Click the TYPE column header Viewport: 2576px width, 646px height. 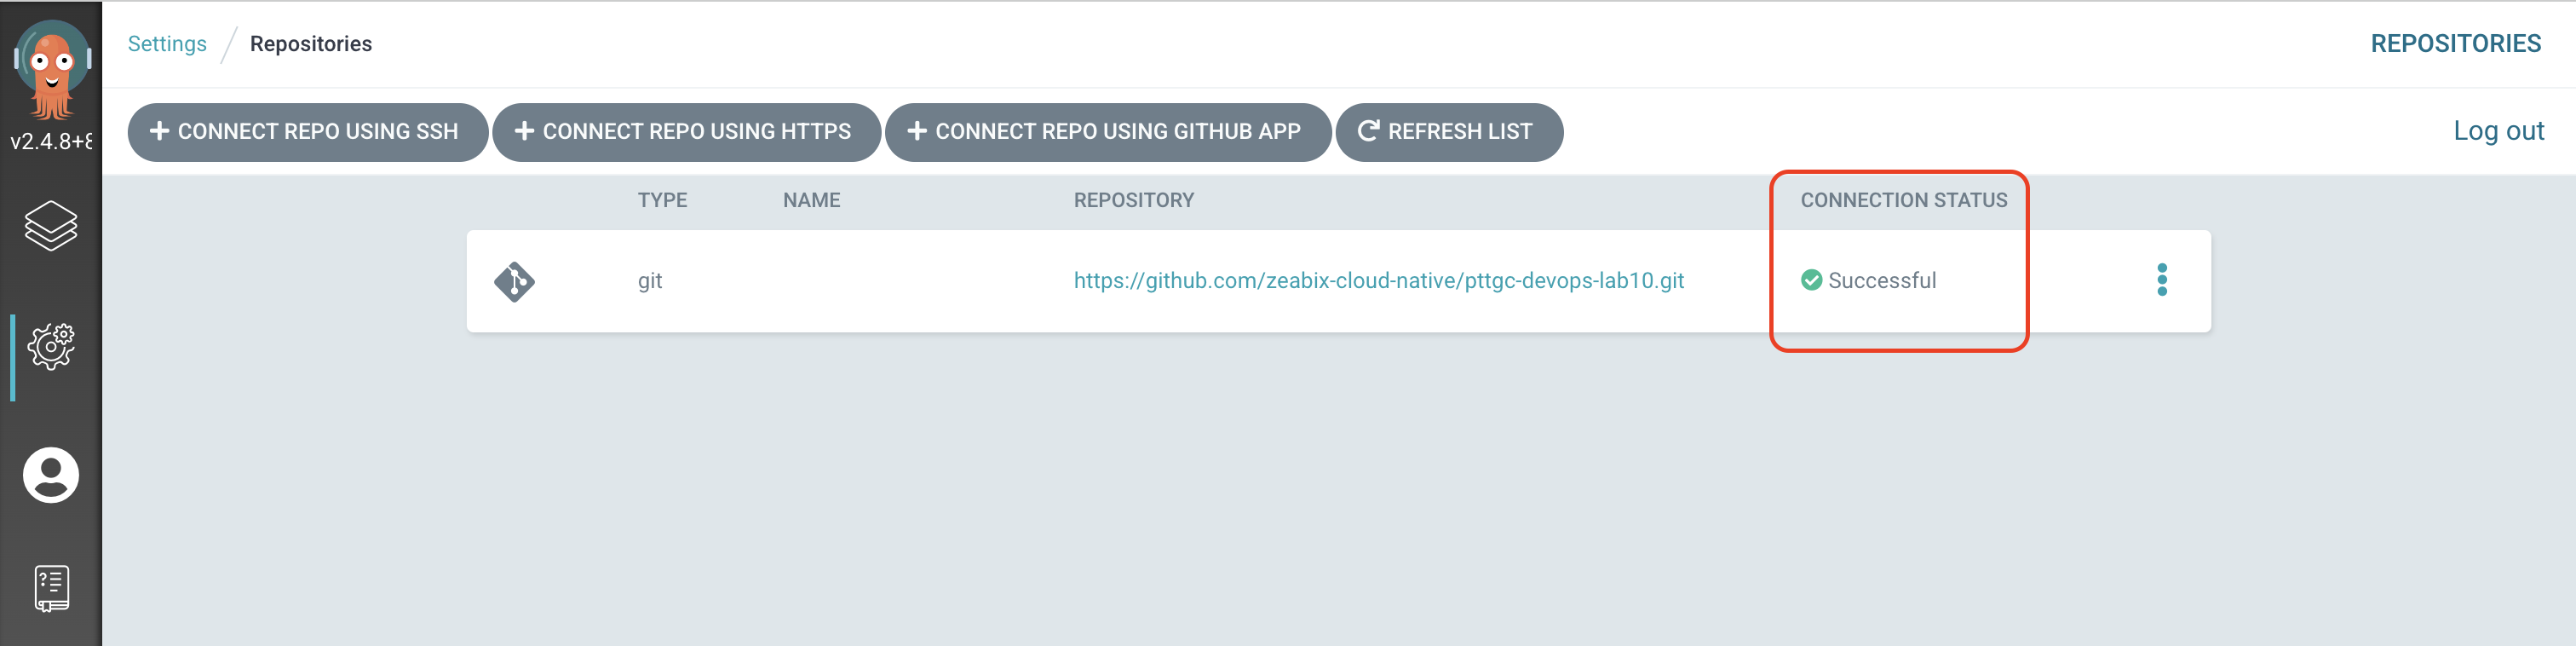(x=662, y=200)
